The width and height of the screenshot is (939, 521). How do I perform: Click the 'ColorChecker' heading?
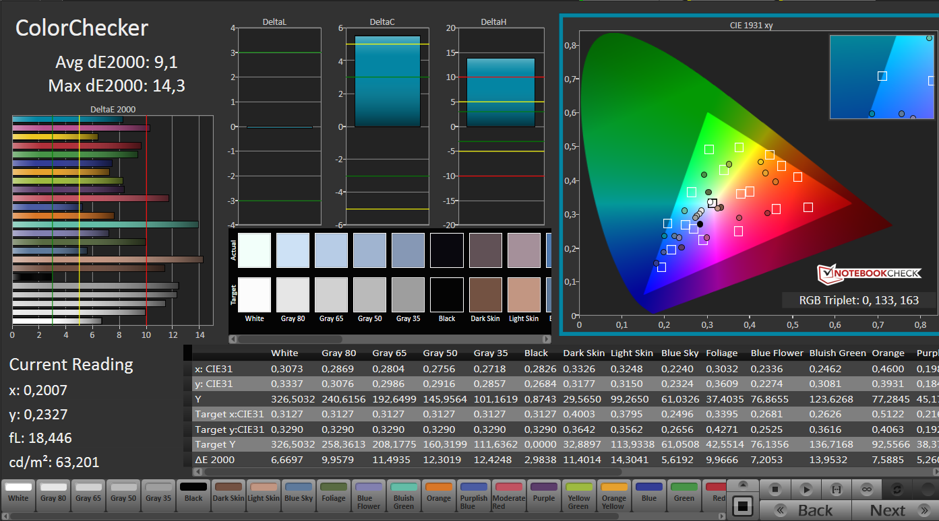82,28
